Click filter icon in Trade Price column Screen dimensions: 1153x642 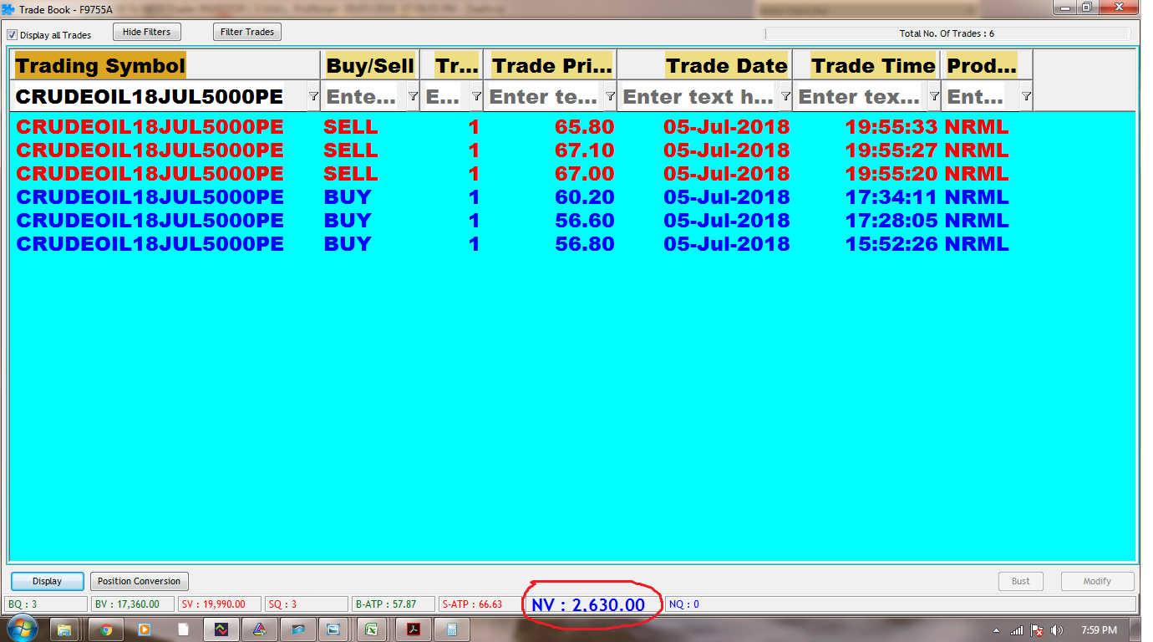(x=610, y=97)
